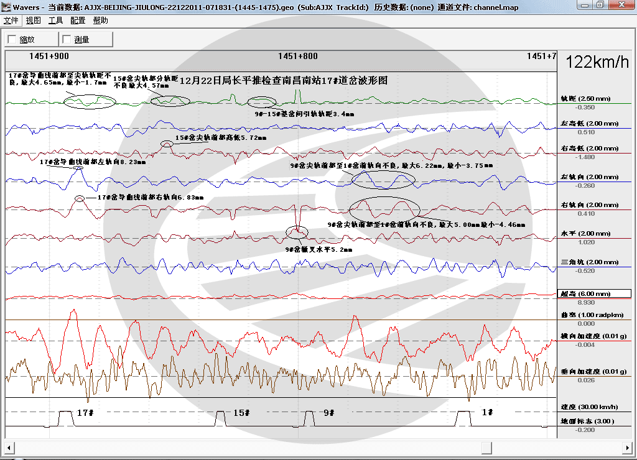Enable the 测量 measure checkbox
The height and width of the screenshot is (460, 637).
(x=67, y=39)
